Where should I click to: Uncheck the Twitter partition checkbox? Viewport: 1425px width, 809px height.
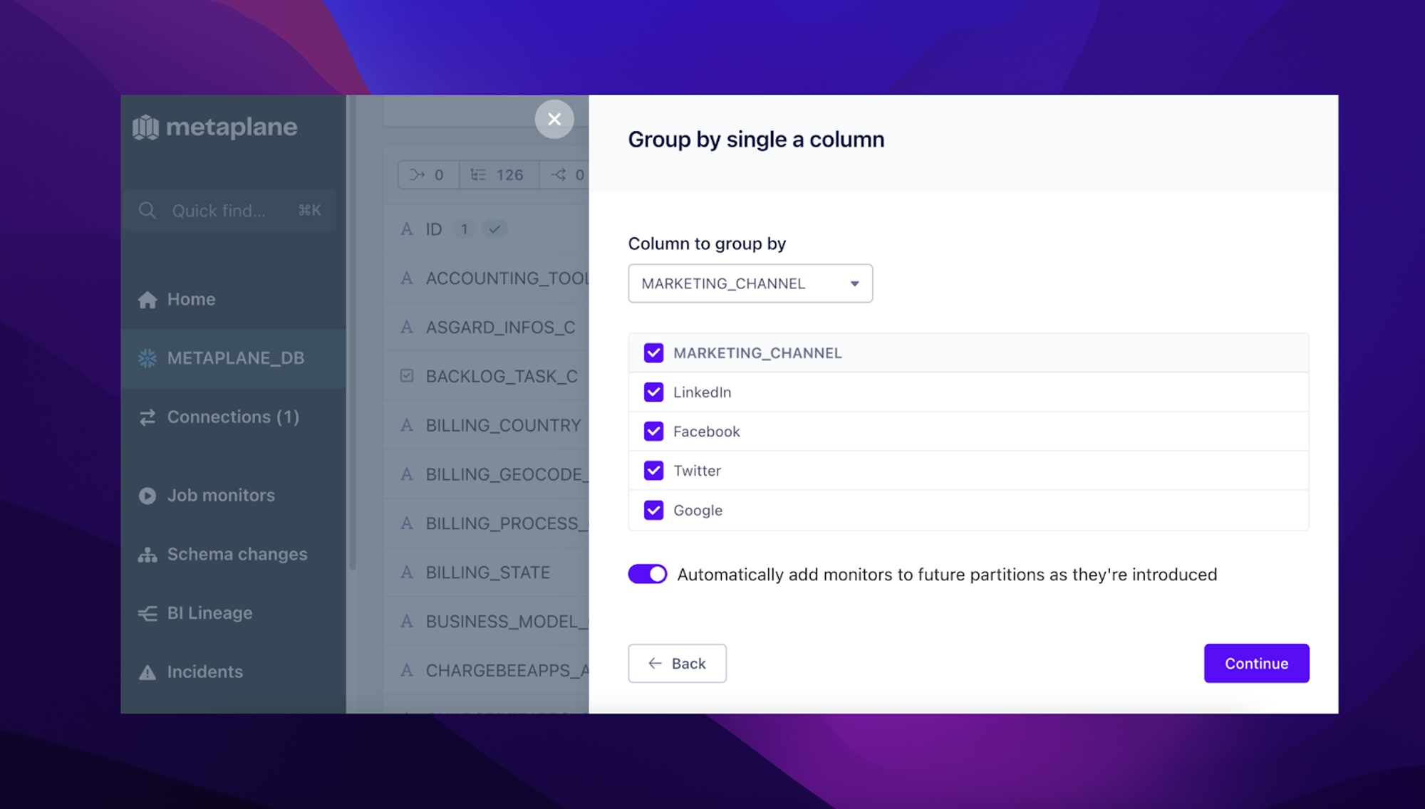[653, 471]
